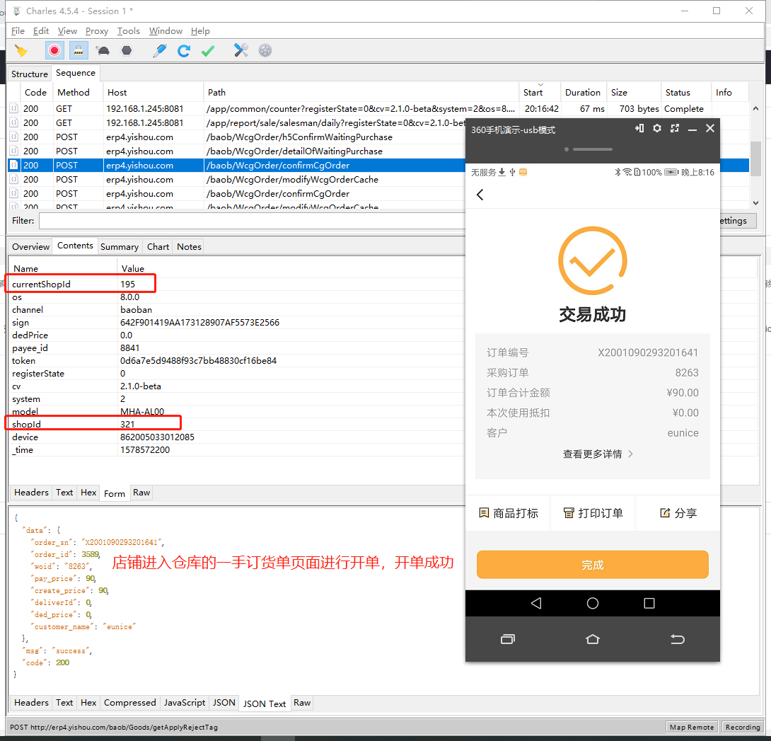
Task: Select the sign parameter row
Action: click(236, 322)
